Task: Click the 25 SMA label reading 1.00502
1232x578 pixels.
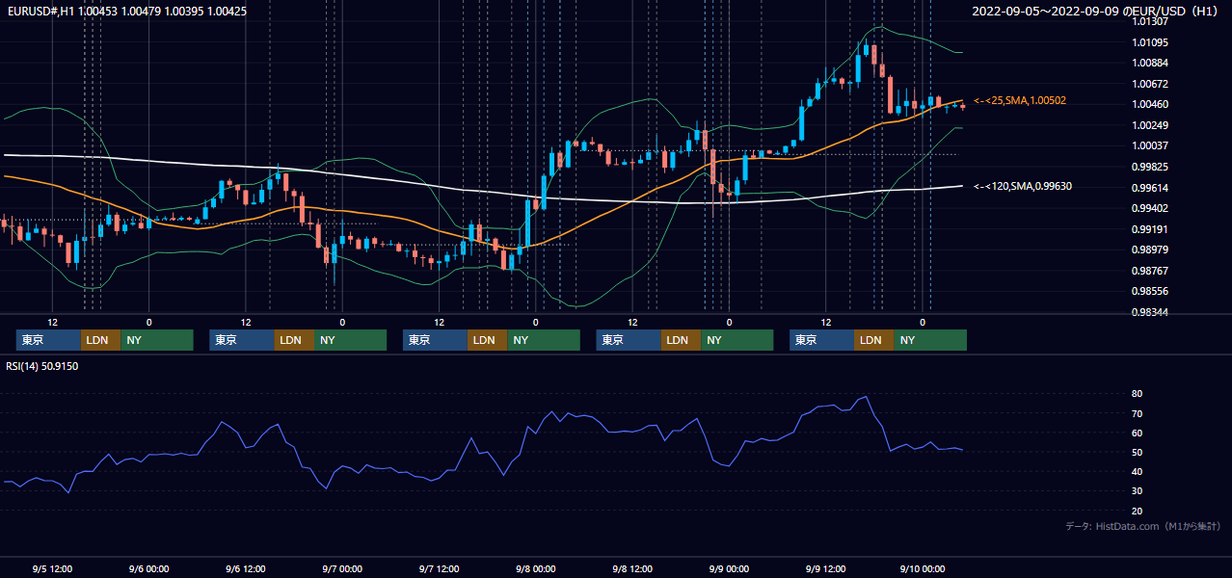Action: click(x=1020, y=100)
